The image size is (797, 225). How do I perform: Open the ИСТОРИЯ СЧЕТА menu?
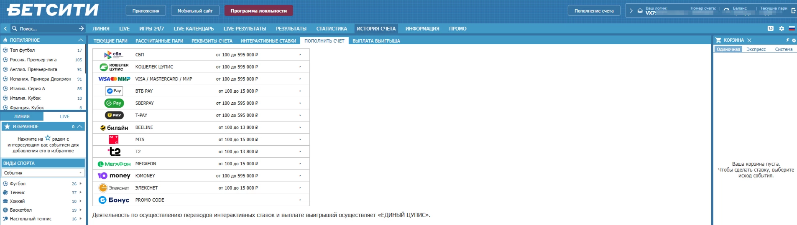(x=376, y=28)
